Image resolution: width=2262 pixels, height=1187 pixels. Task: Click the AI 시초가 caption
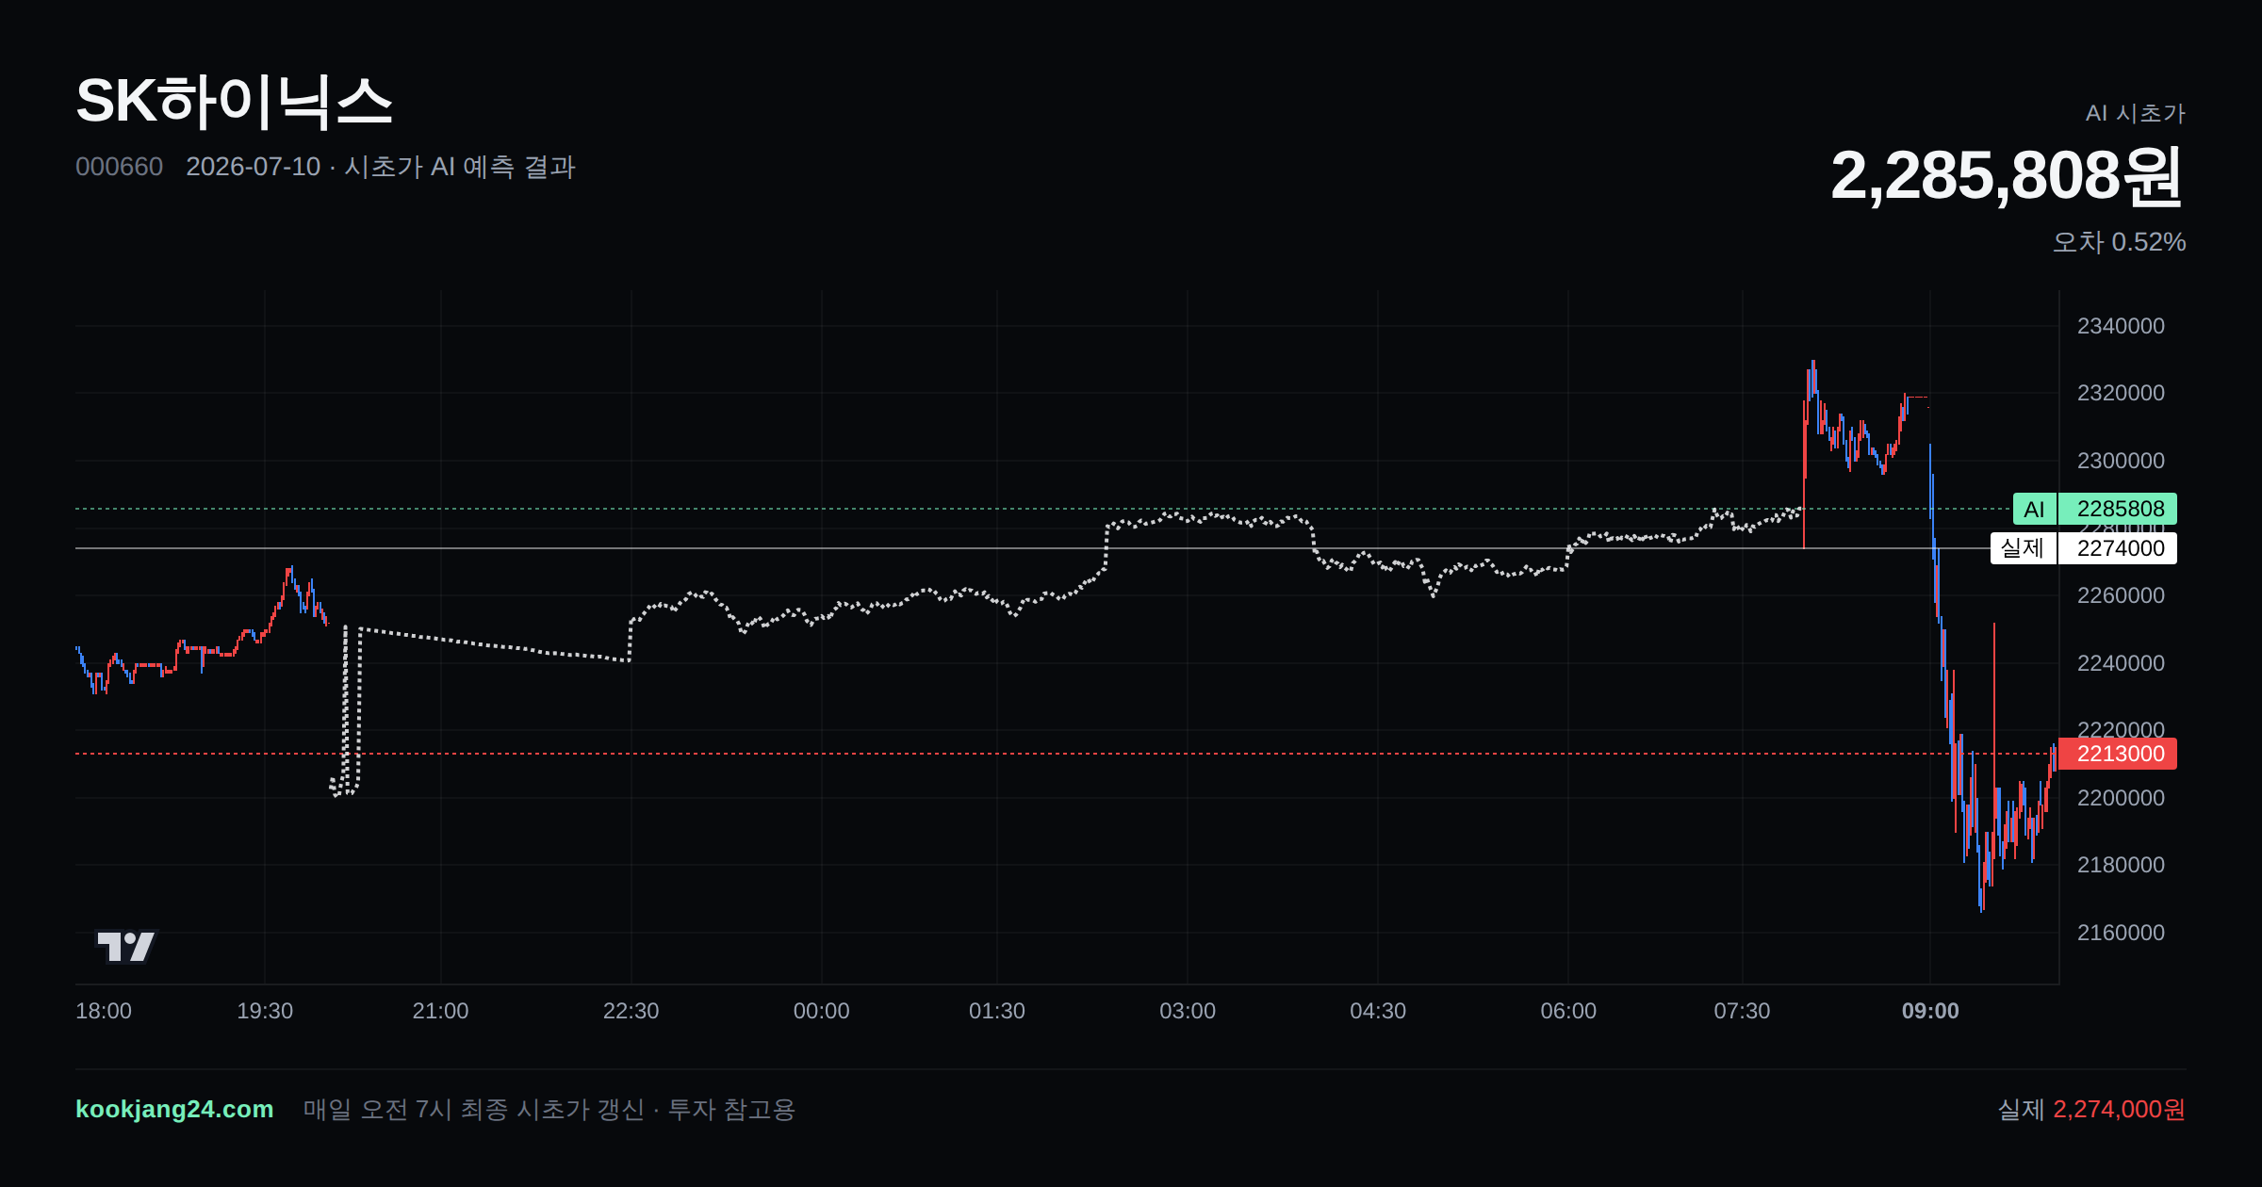tap(2135, 113)
